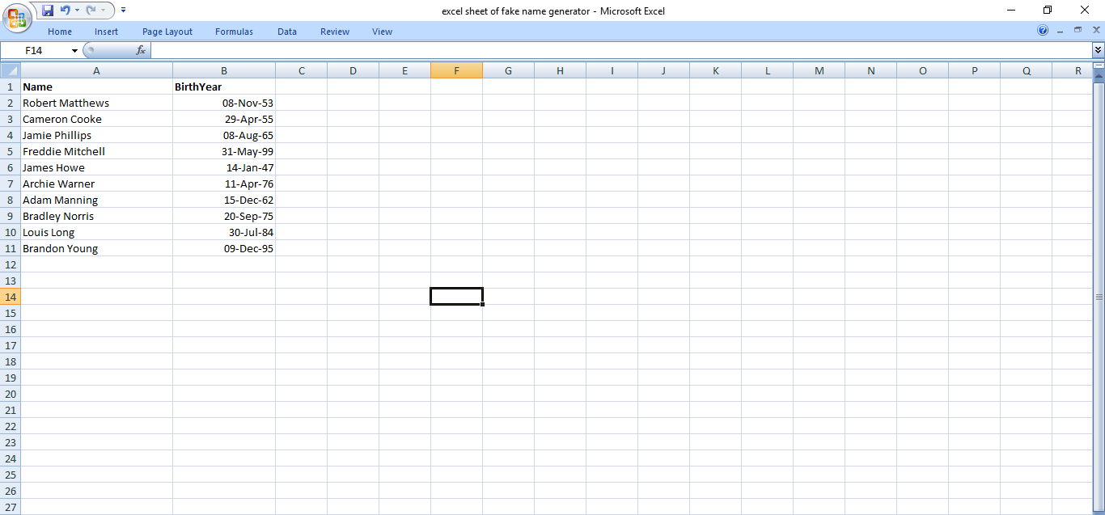Click the Undo arrow icon
This screenshot has height=515, width=1105.
[65, 11]
